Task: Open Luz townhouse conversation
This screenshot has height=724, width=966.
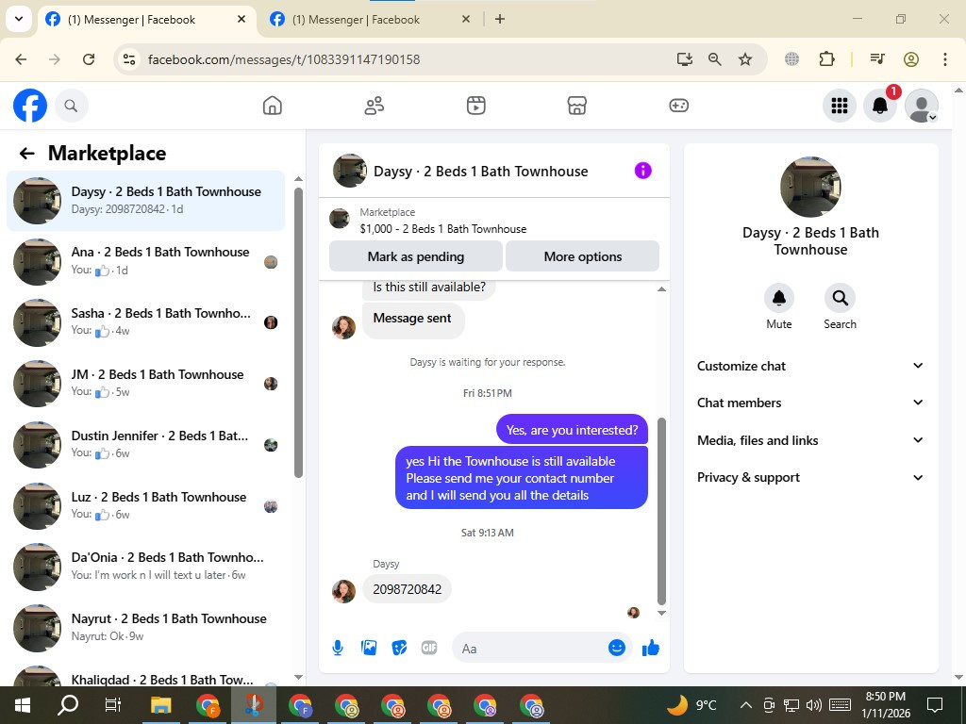Action: (146, 506)
